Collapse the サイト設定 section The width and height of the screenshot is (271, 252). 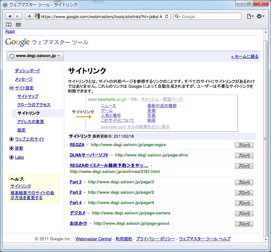click(x=11, y=88)
